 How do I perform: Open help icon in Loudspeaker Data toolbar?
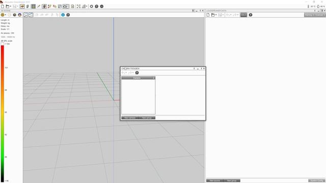[251, 15]
